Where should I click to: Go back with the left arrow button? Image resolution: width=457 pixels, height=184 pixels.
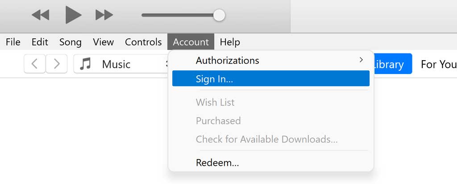click(35, 64)
